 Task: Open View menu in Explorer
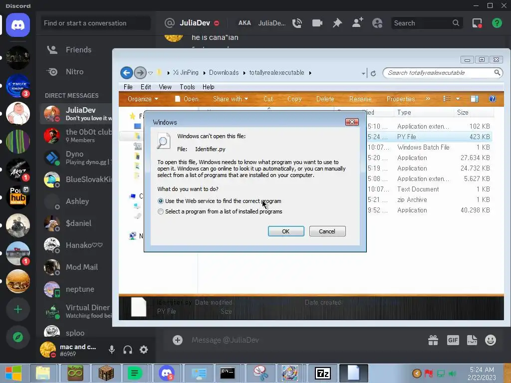pos(165,87)
